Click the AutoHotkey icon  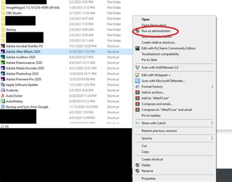click(3, 101)
